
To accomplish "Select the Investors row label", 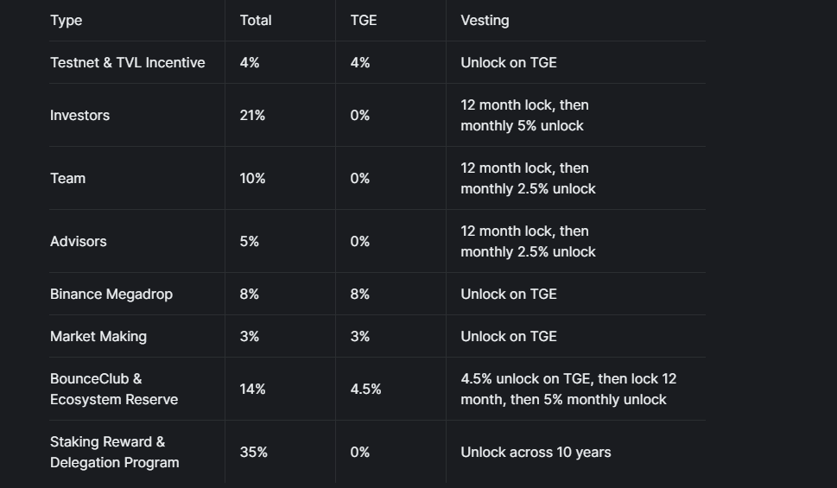I will pos(79,115).
